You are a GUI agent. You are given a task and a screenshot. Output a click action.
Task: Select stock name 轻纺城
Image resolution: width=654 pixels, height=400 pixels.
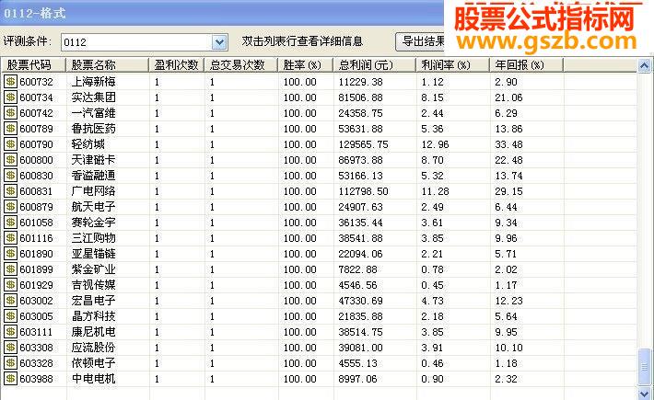pyautogui.click(x=88, y=144)
